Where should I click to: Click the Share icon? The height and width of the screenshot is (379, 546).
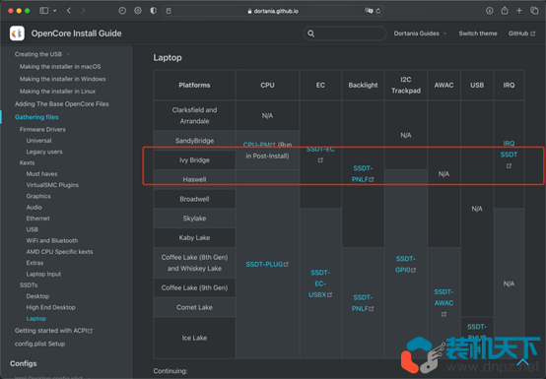tap(505, 11)
